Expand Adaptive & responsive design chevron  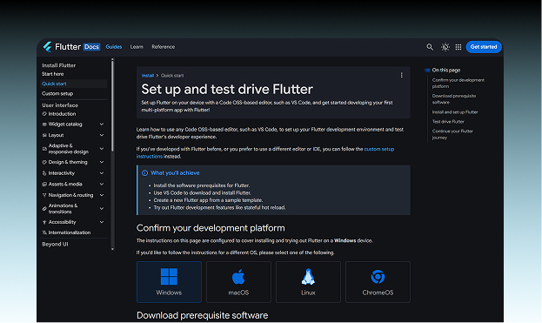point(102,149)
